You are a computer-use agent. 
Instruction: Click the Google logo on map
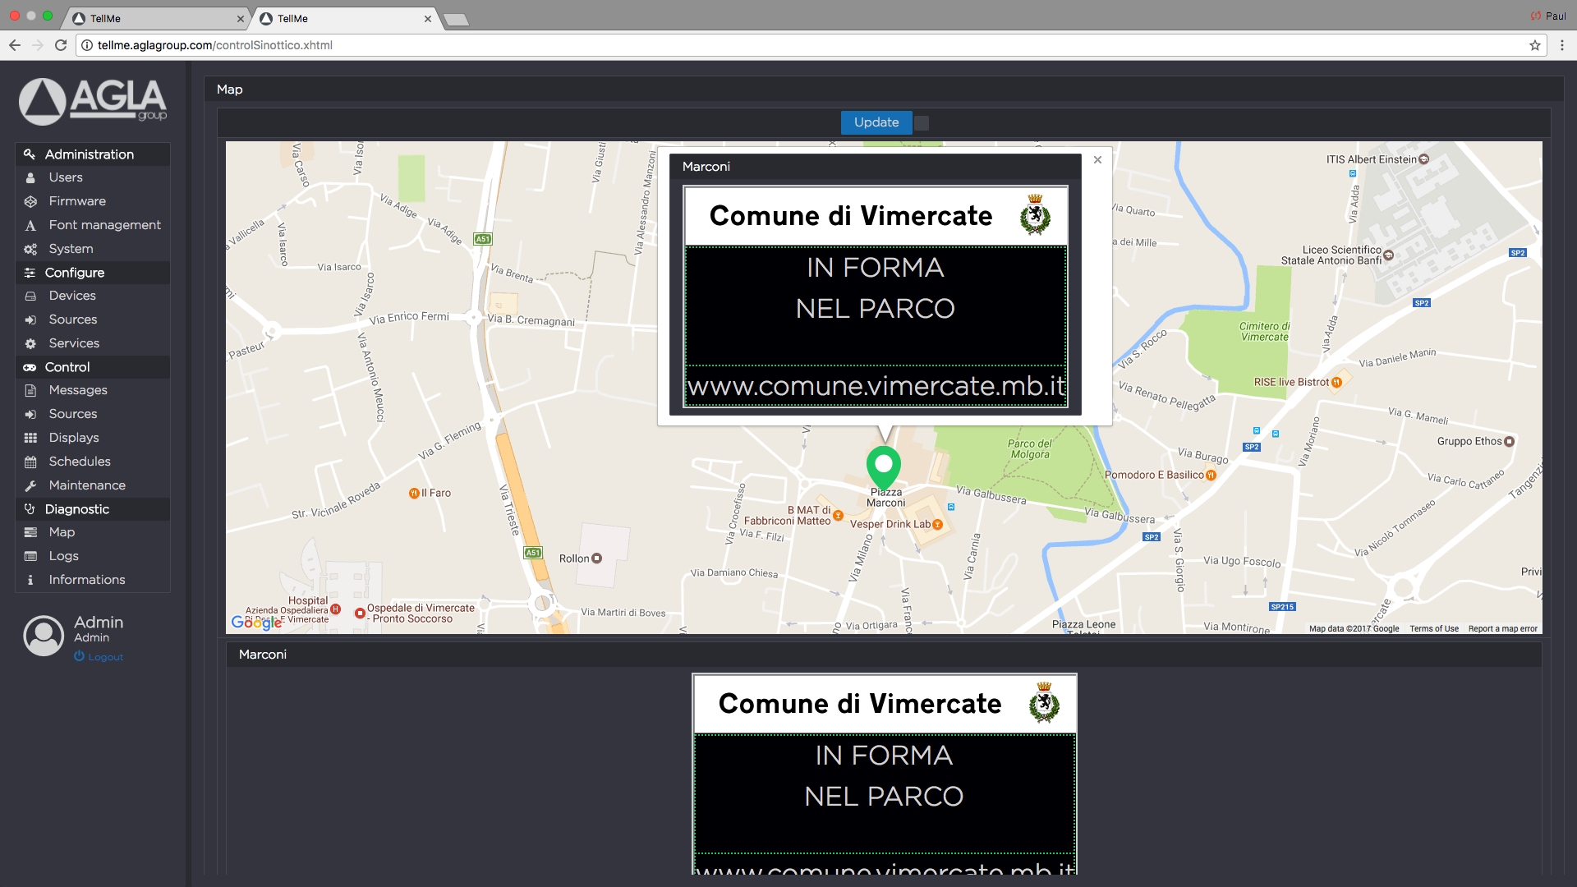click(256, 623)
